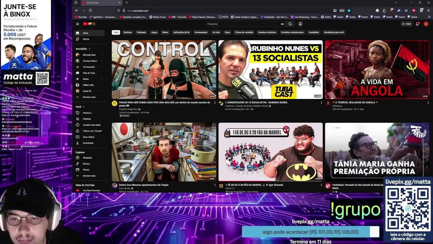
Task: Play the A Vida em Angola video
Action: (x=377, y=69)
